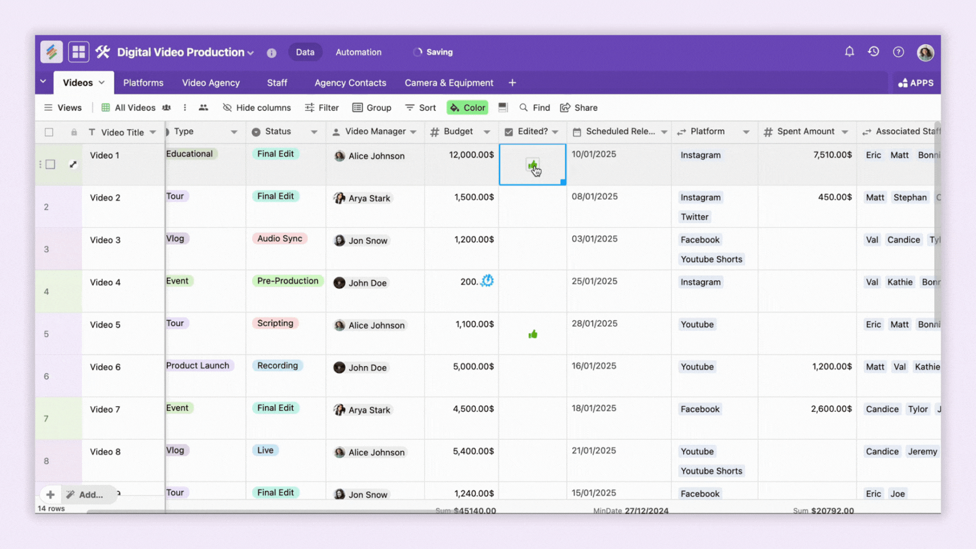
Task: Toggle the select-all rows checkbox
Action: click(49, 132)
